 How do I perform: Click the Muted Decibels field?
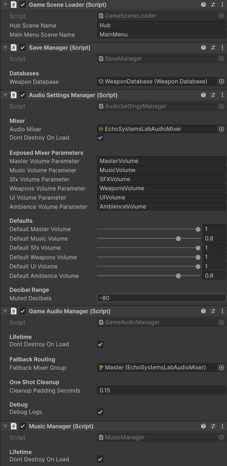point(162,298)
